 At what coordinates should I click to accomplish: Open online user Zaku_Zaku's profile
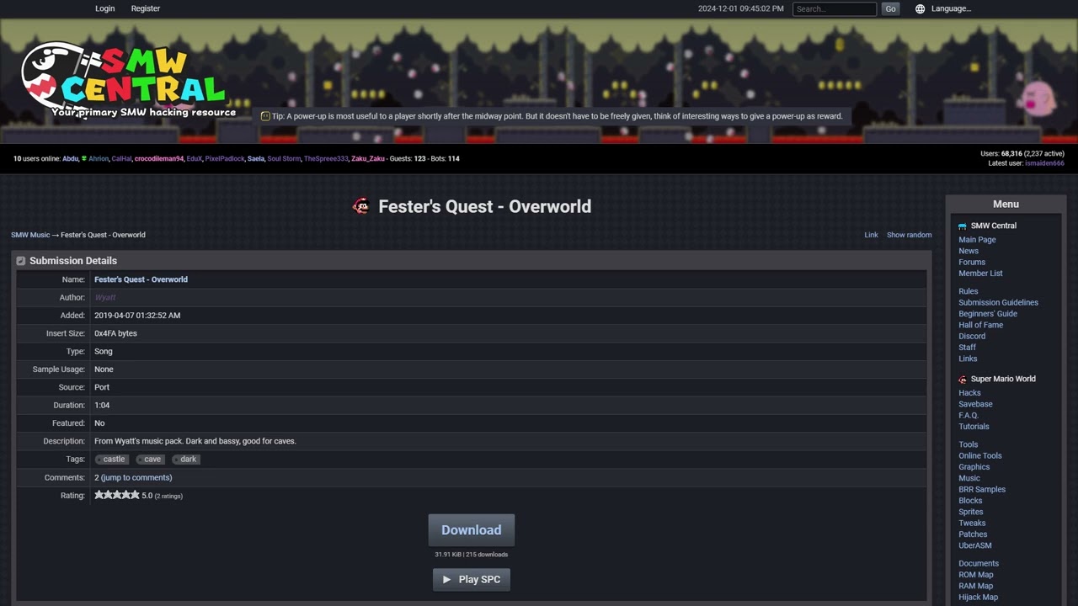click(x=368, y=158)
